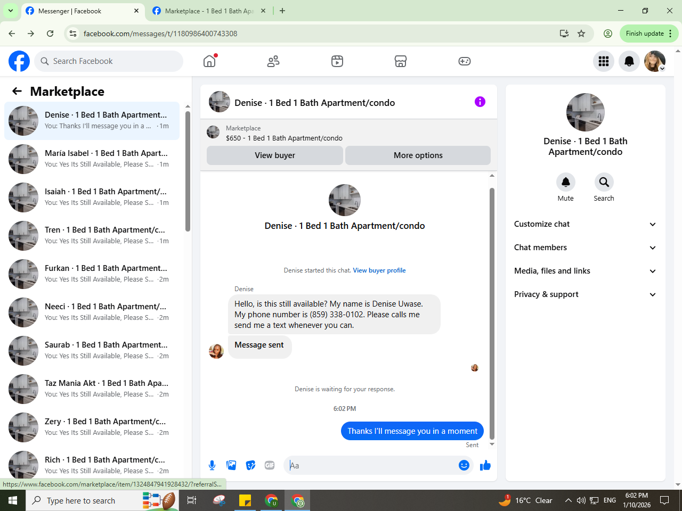The width and height of the screenshot is (682, 511).
Task: Open the Friends icon in top navigation
Action: (x=273, y=61)
